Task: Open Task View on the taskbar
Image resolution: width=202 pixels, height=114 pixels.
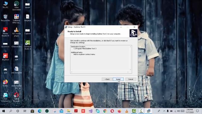Action: (x=25, y=111)
